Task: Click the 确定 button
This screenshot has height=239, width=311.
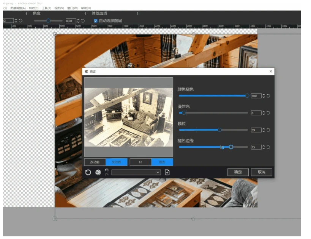Action: 238,172
